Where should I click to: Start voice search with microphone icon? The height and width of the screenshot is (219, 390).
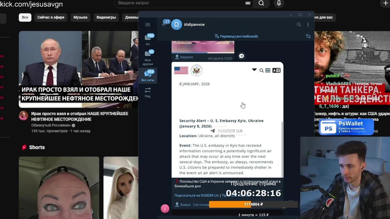(279, 3)
